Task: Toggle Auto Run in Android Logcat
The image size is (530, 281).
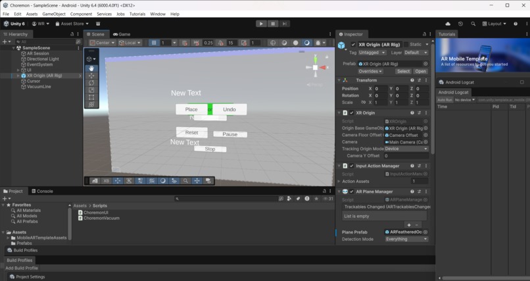Action: pos(445,100)
